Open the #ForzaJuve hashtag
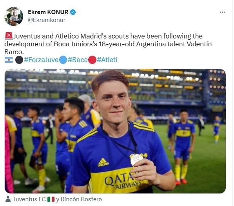The height and width of the screenshot is (206, 234). pyautogui.click(x=41, y=60)
